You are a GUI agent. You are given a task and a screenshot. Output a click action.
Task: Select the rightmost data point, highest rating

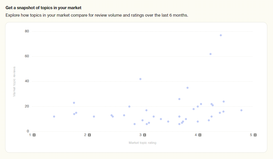click(241, 110)
